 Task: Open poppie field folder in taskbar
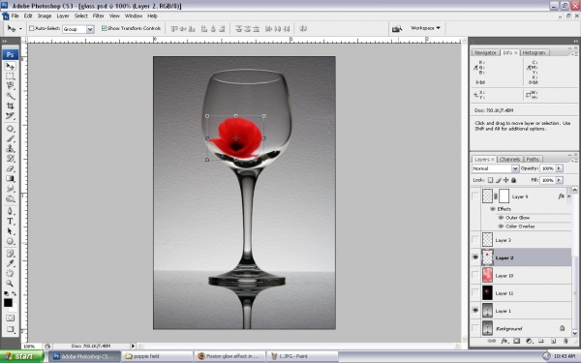click(x=157, y=356)
